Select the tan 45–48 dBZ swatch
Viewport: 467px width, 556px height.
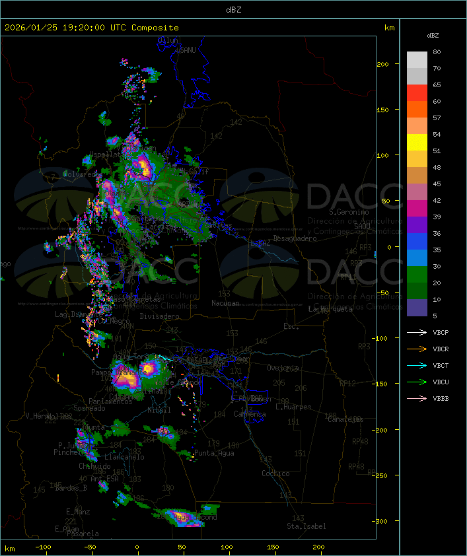coord(417,176)
